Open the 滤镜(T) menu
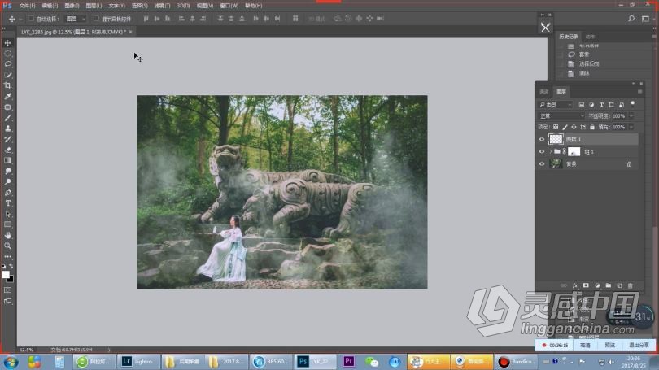 click(x=162, y=6)
